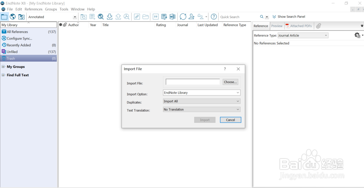Open the reference panel layout dropdown arrow

point(362,26)
